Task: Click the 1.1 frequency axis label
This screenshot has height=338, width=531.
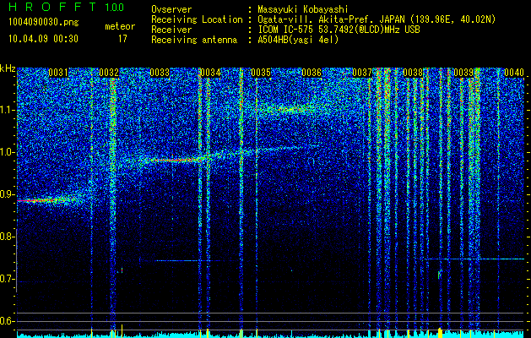Action: tap(8, 110)
